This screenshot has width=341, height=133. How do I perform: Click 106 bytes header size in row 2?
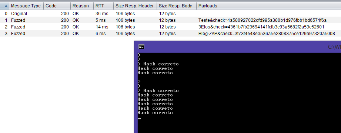click(x=125, y=27)
